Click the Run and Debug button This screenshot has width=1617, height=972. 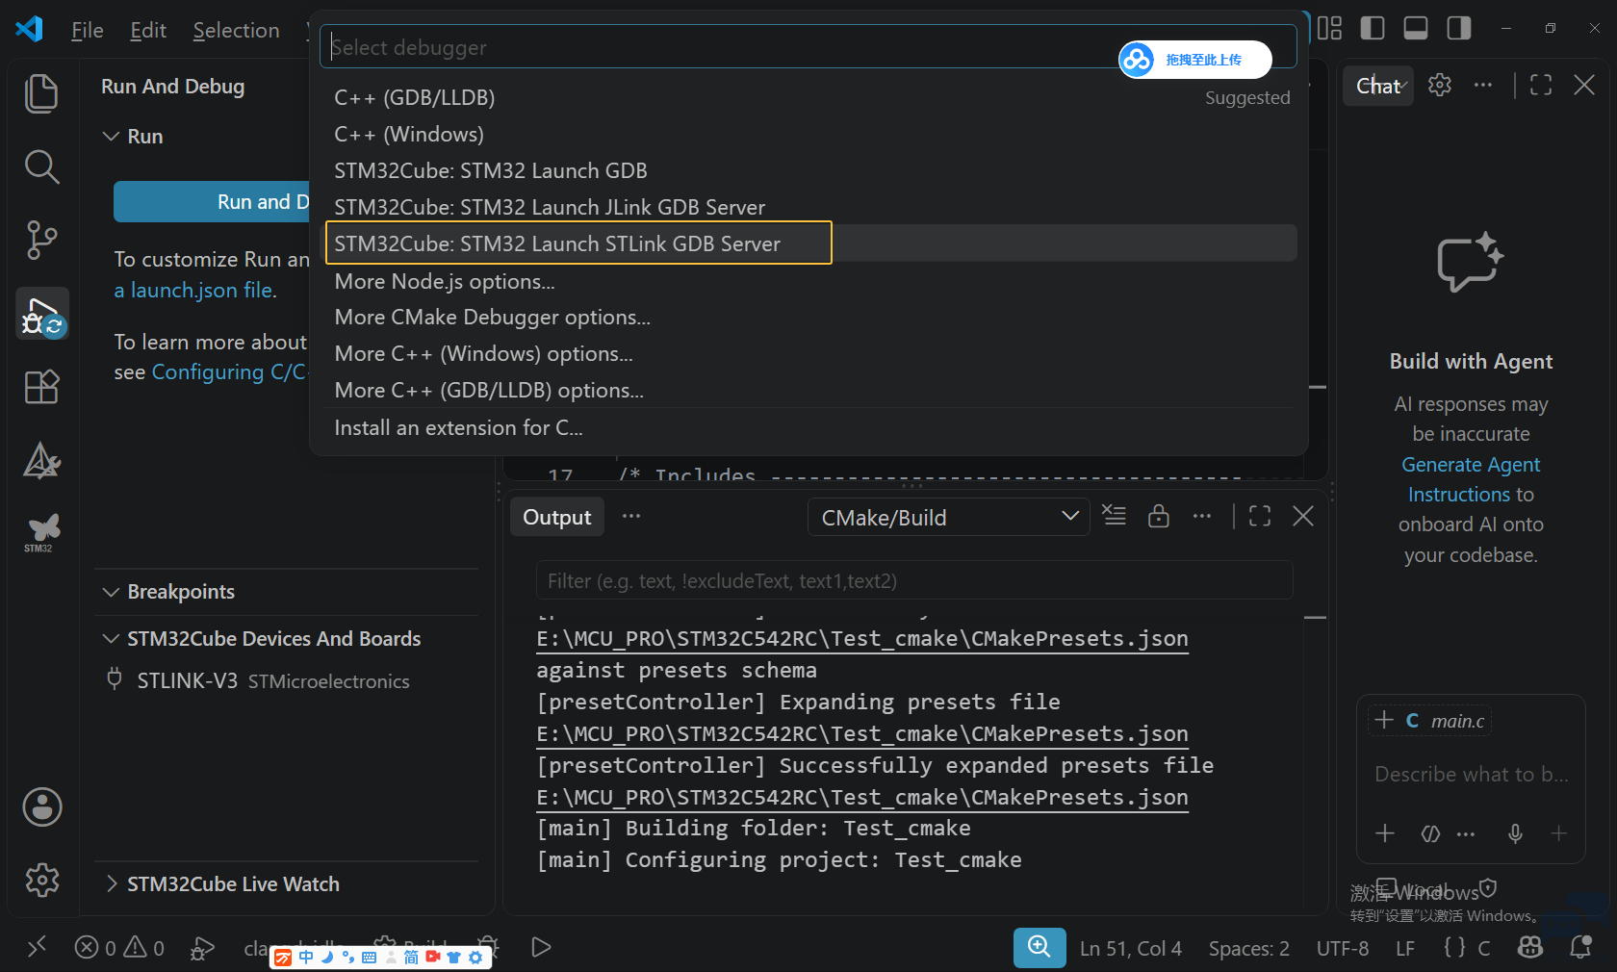click(212, 202)
